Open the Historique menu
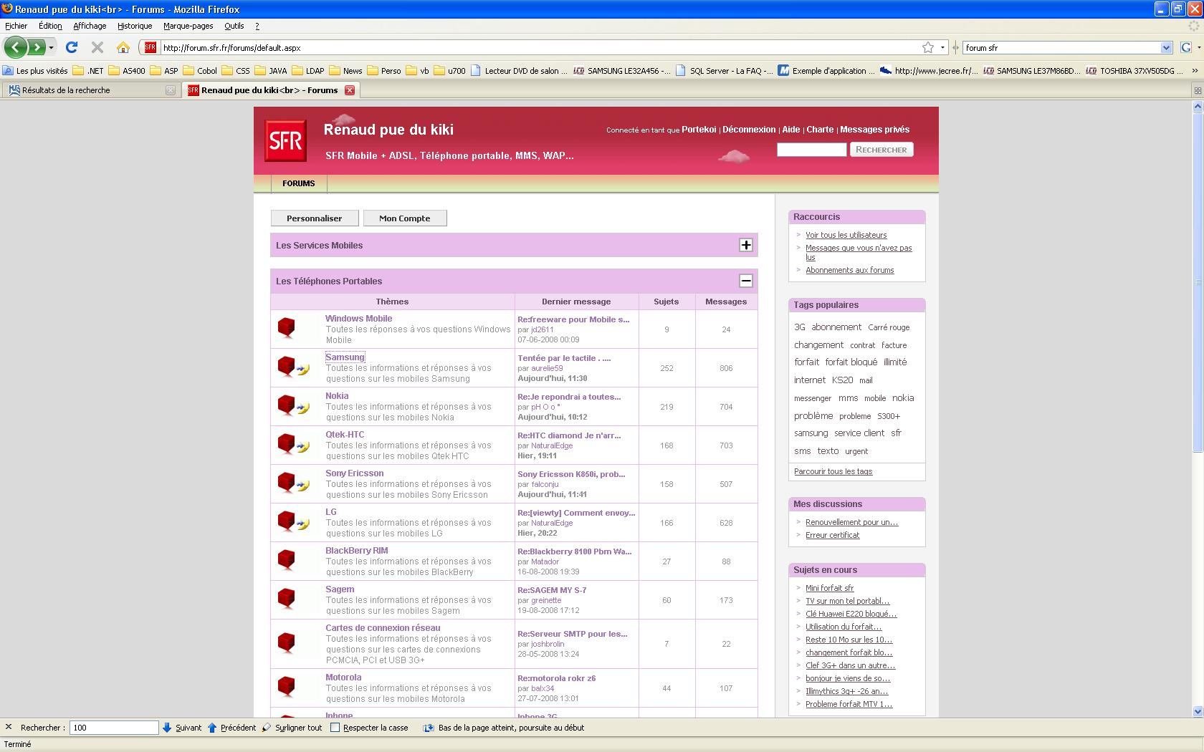 [x=135, y=26]
